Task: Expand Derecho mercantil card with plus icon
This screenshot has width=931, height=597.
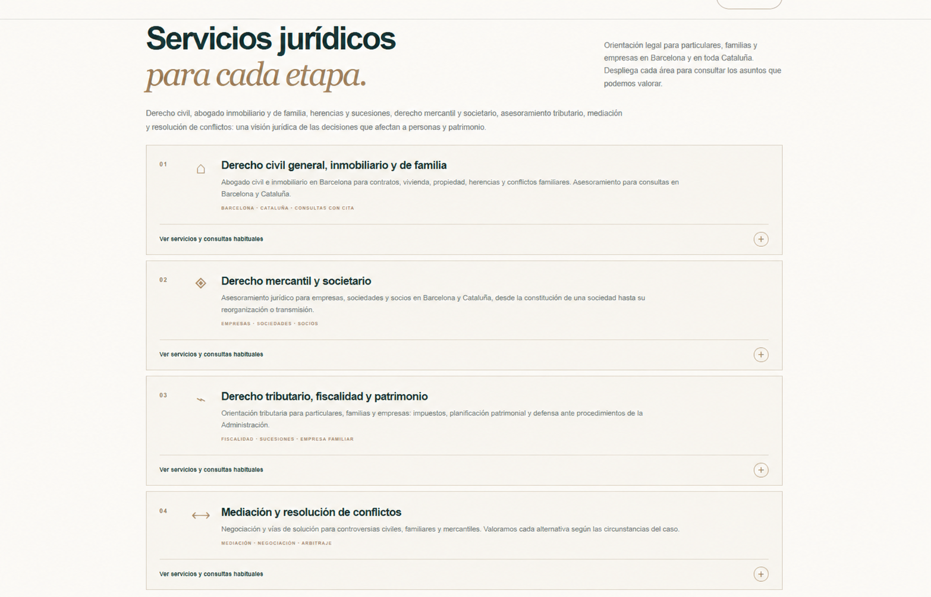Action: pyautogui.click(x=761, y=355)
